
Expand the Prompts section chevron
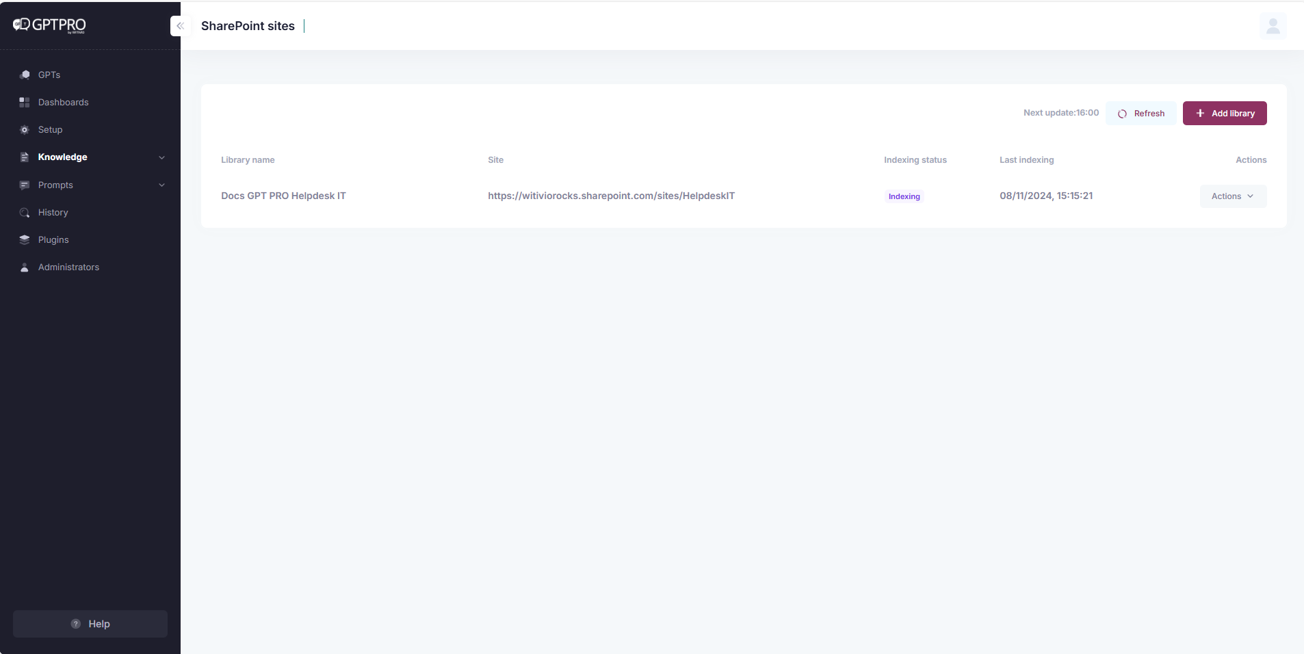[x=161, y=185]
